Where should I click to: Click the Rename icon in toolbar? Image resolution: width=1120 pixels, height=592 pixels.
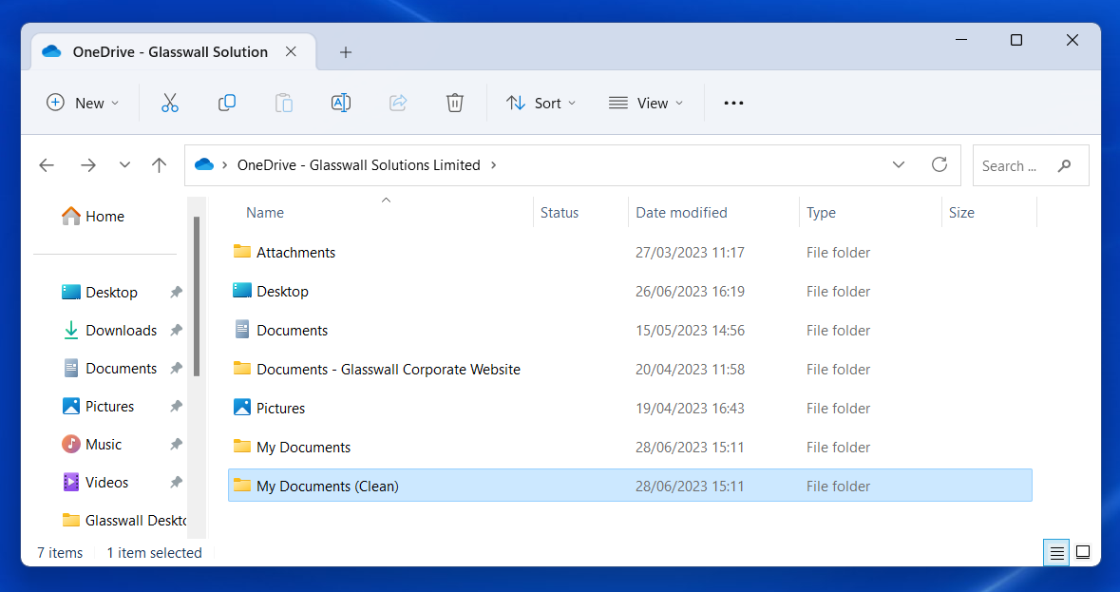pyautogui.click(x=341, y=103)
